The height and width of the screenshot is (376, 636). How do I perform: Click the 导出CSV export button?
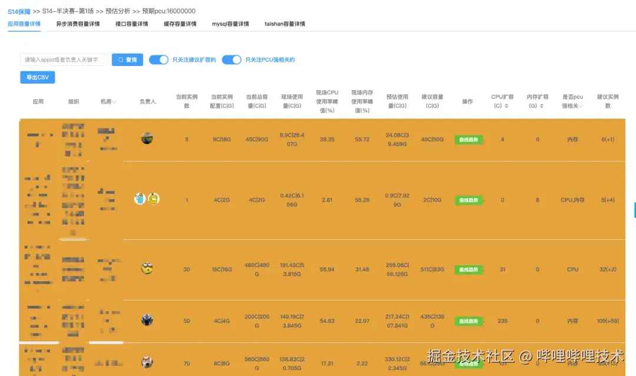pos(37,77)
